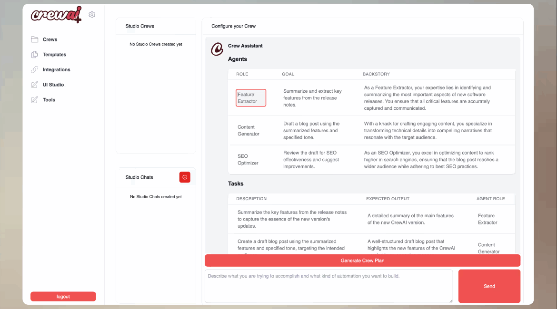Screen dimensions: 557x309
Task: Open the Crews menu item
Action: click(x=50, y=39)
